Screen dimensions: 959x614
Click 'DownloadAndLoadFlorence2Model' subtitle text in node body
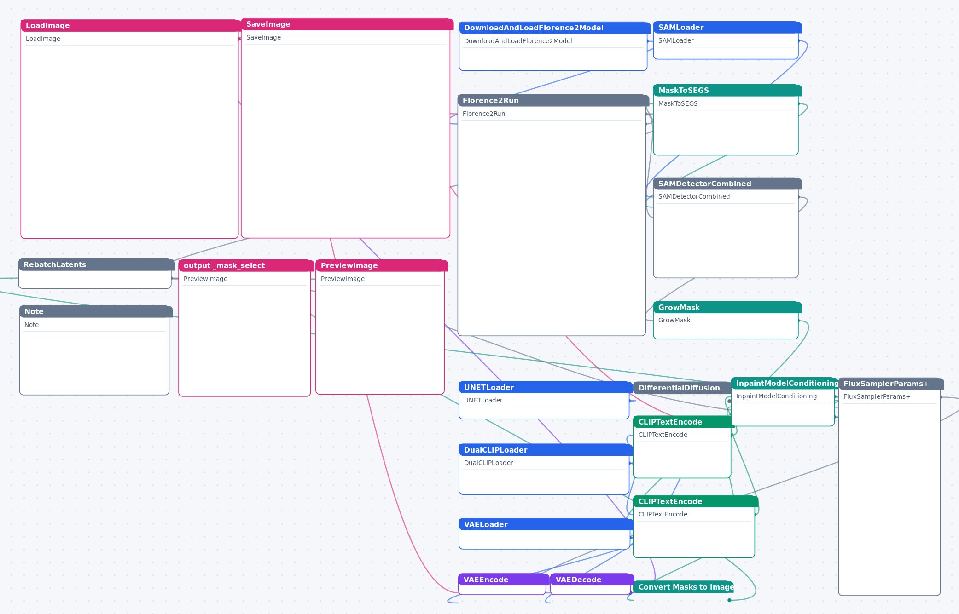[x=518, y=41]
